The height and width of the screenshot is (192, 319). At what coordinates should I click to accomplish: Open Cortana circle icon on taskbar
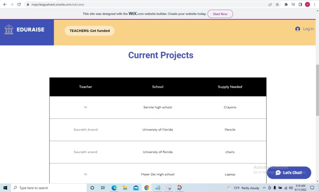pos(92,188)
